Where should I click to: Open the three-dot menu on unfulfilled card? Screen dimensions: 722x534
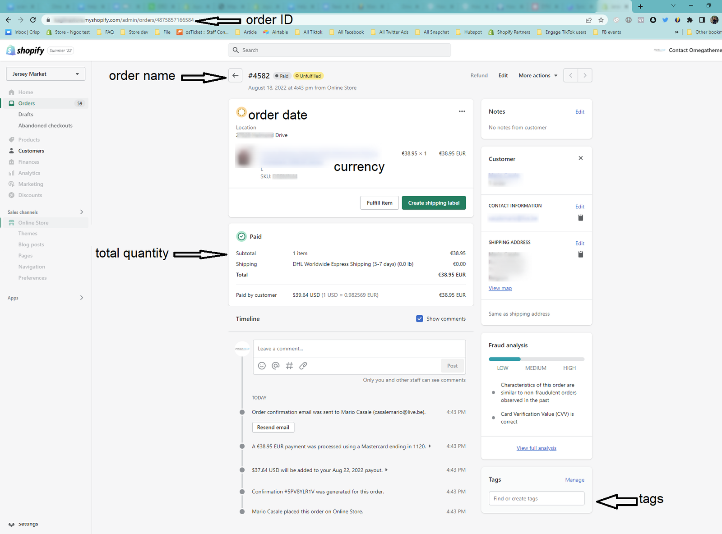[462, 111]
